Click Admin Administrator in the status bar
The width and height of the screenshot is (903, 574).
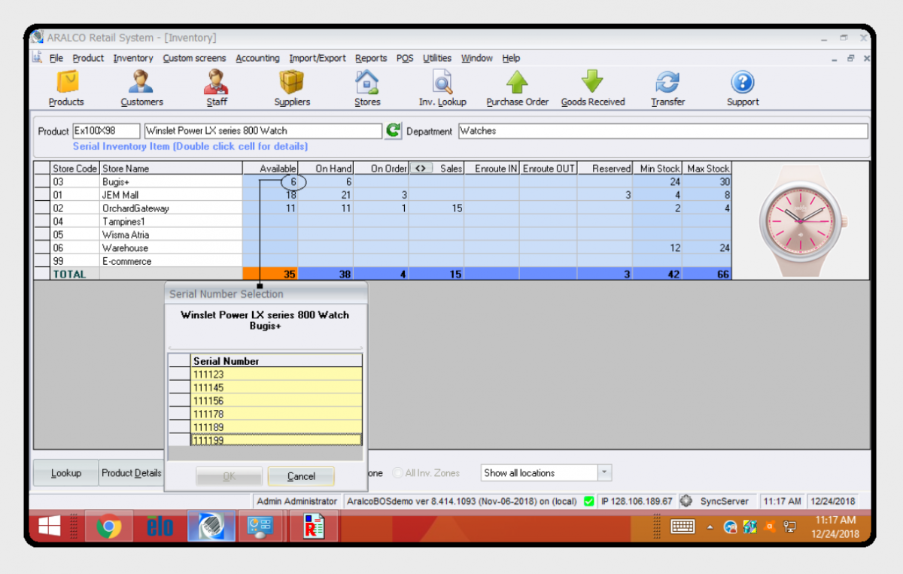[296, 501]
